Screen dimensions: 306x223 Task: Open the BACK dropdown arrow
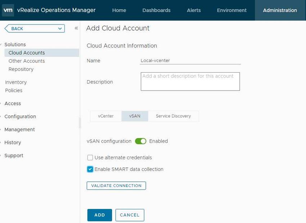(60, 29)
